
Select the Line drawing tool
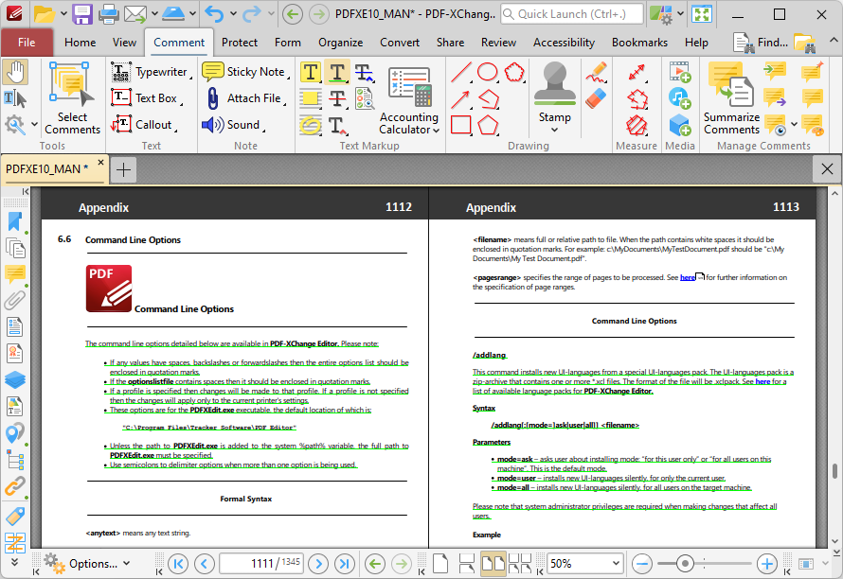(461, 72)
